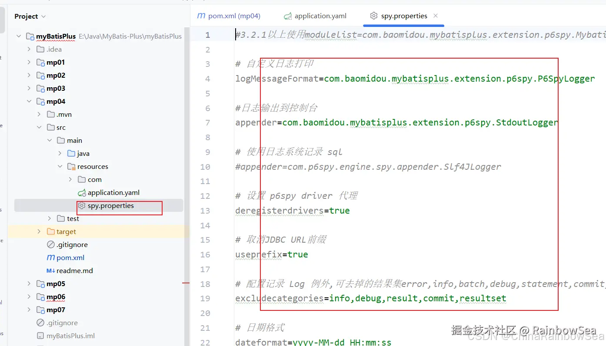The image size is (606, 346).
Task: Collapse the resources folder
Action: [60, 166]
